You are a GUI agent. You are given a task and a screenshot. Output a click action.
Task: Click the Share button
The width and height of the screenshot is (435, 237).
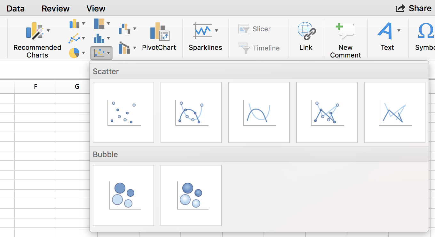413,8
